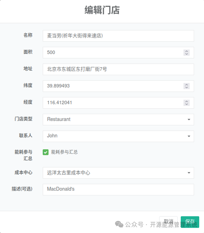Cancel editing with the 取消 button

point(169,222)
